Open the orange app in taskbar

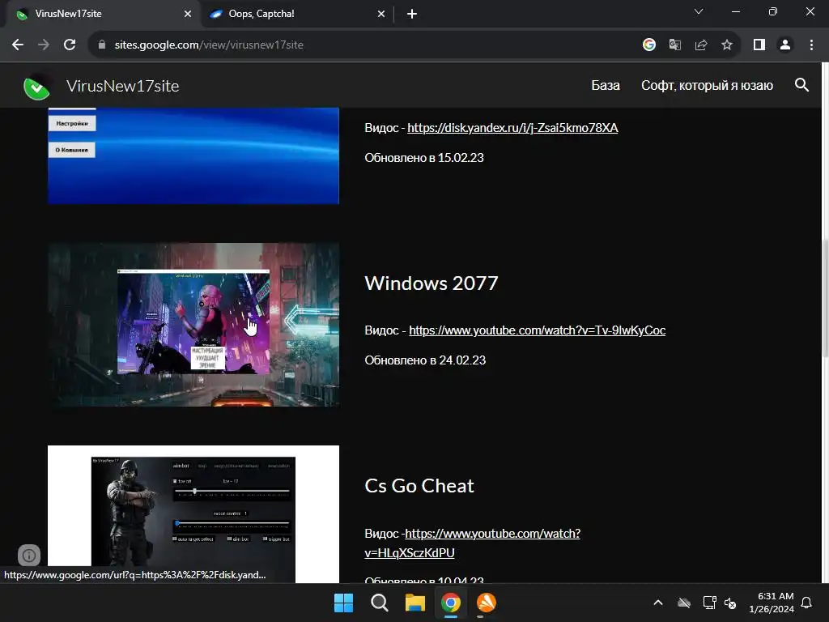point(486,603)
